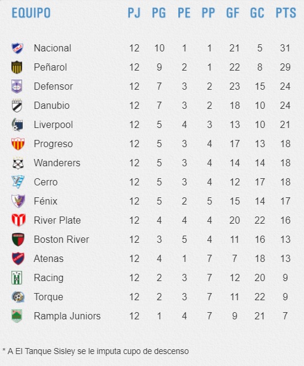Click the GF column header
Screen dimensions: 304x366
pyautogui.click(x=233, y=13)
